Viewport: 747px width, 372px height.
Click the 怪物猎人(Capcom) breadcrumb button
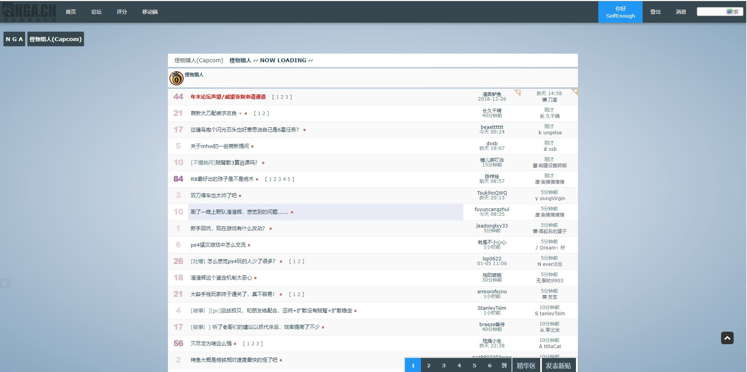pyautogui.click(x=56, y=39)
